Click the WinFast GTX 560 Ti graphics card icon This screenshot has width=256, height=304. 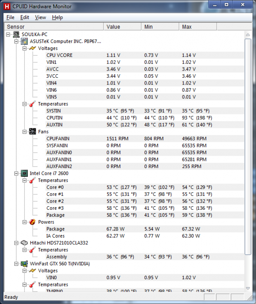point(24,264)
